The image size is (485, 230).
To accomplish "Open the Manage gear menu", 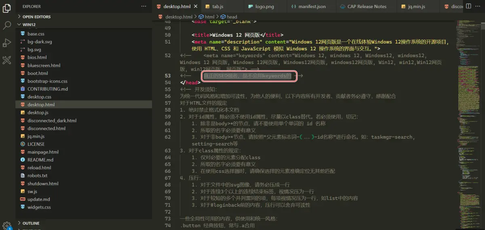I will (x=6, y=226).
